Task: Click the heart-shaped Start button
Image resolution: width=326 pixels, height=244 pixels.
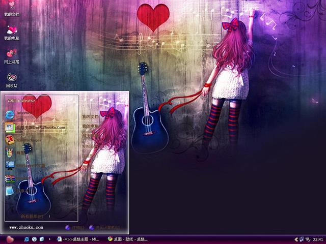Action: click(x=10, y=239)
